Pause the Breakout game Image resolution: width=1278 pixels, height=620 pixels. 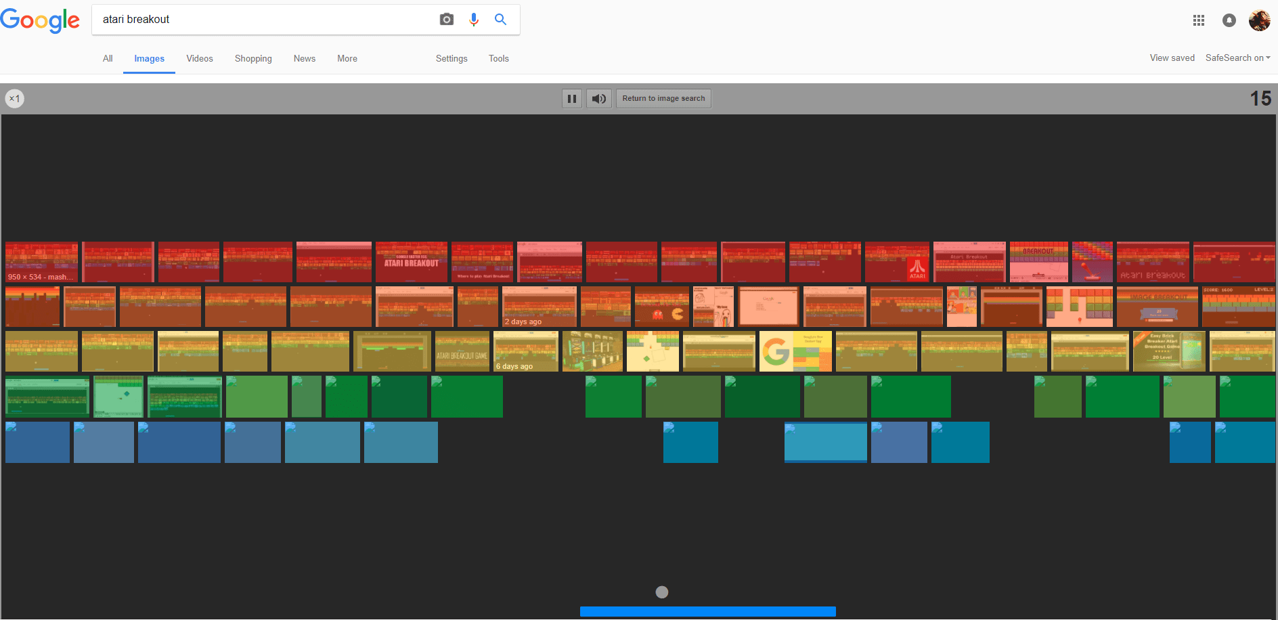[x=572, y=99]
